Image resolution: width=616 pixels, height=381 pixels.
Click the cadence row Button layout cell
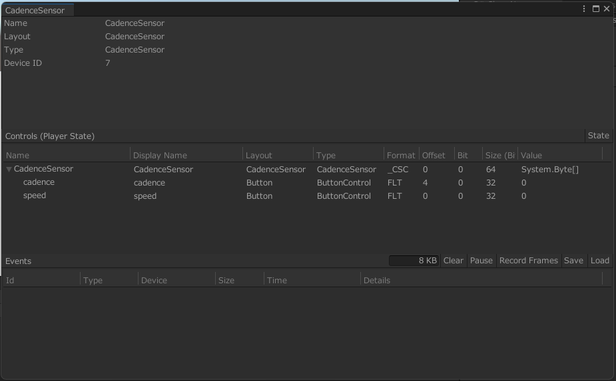[x=259, y=183]
